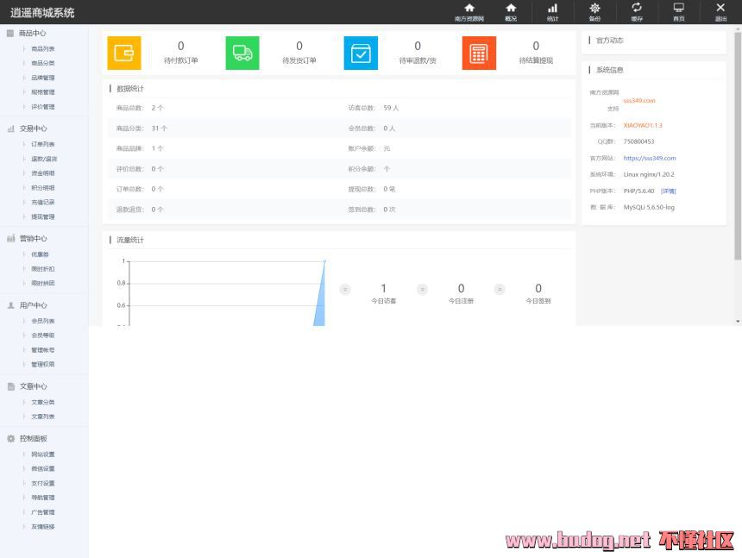Open 首页 monitor icon in header
Viewport: 742px width, 558px height.
click(x=679, y=9)
